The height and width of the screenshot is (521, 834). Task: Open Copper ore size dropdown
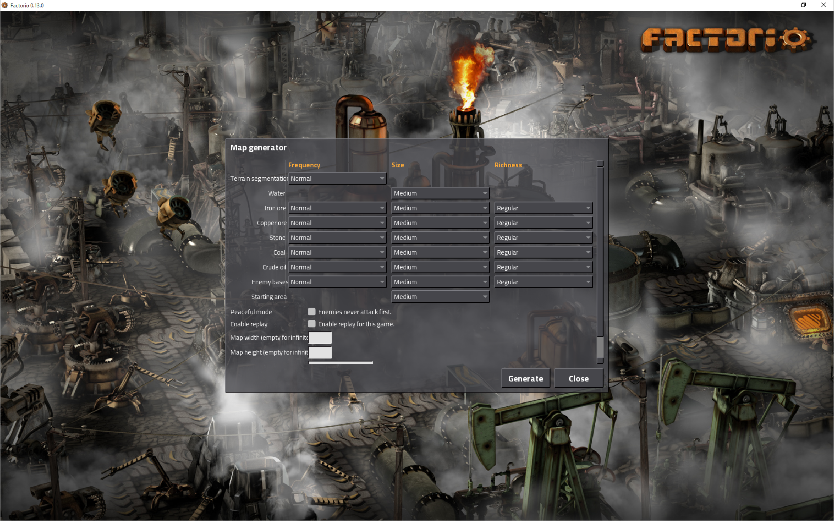440,223
